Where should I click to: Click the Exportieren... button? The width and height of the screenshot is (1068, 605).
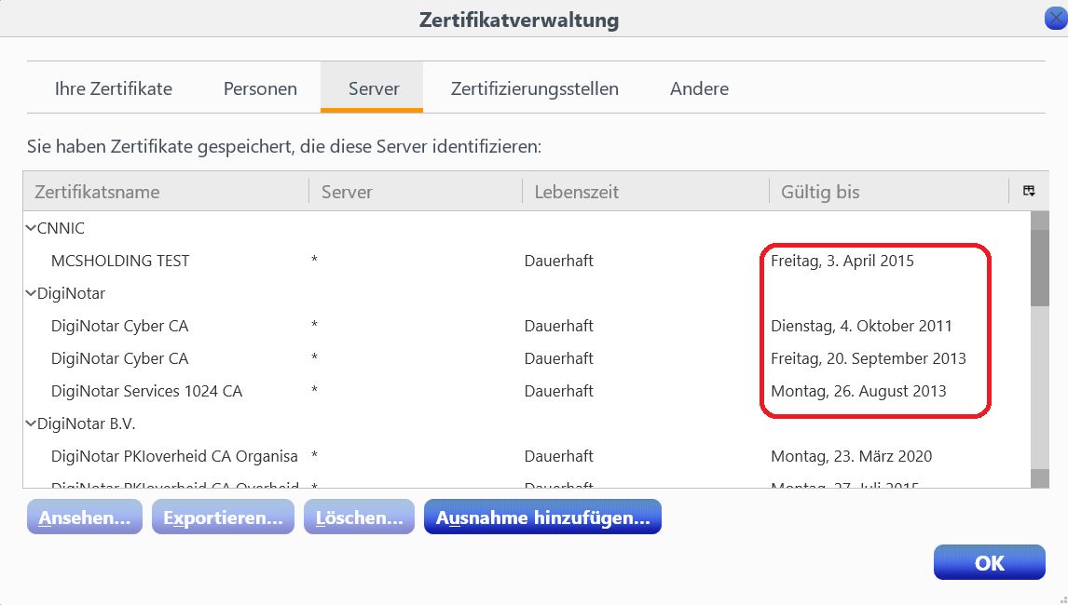pyautogui.click(x=223, y=517)
